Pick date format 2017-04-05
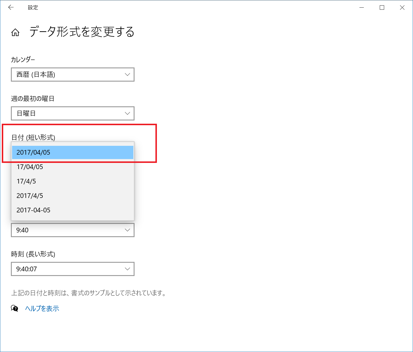 tap(73, 210)
